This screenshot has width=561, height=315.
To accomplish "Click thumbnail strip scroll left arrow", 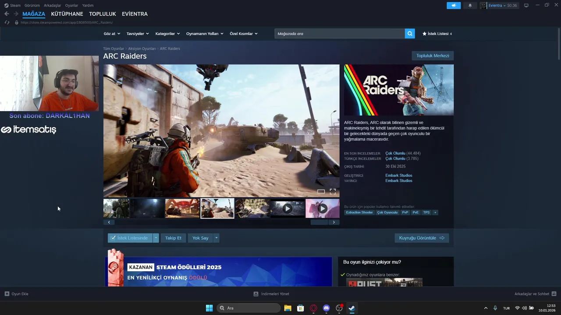I will tap(109, 222).
